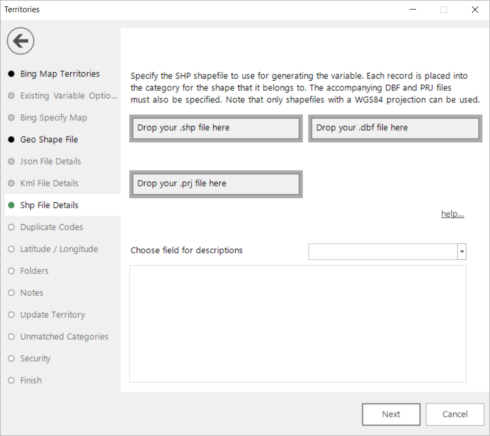Click inside the description field combo box

(x=383, y=252)
